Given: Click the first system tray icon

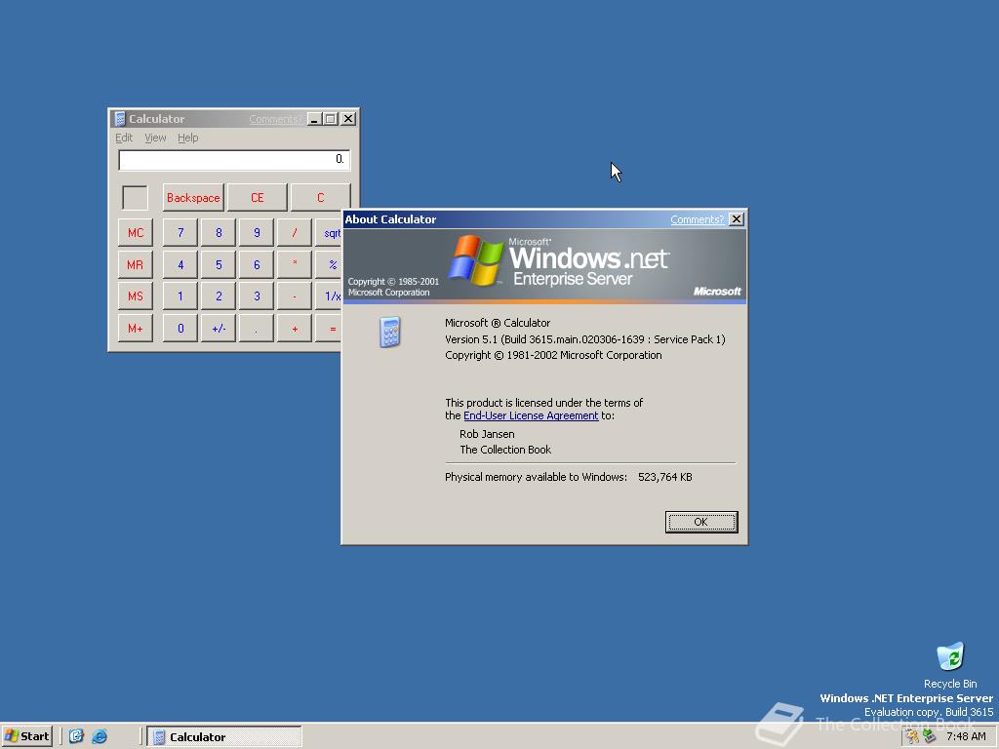Looking at the screenshot, I should (x=913, y=736).
